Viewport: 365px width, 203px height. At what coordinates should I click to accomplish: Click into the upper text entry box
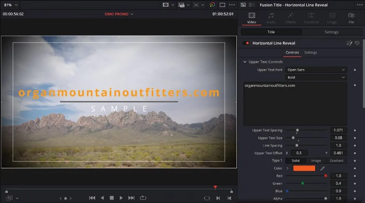(x=295, y=104)
